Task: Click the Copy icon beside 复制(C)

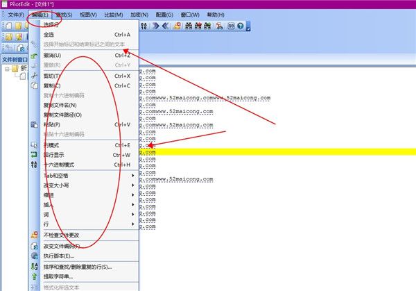Action: point(34,85)
